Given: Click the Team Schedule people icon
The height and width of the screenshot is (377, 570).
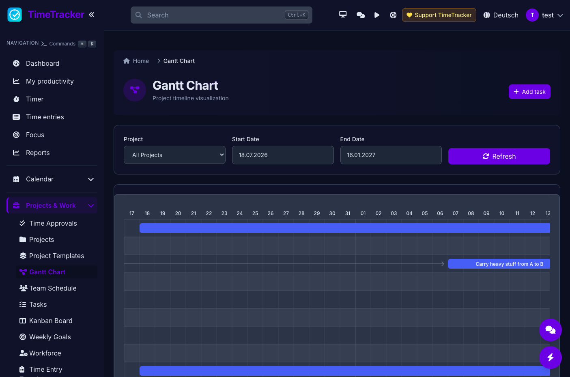Looking at the screenshot, I should 23,288.
